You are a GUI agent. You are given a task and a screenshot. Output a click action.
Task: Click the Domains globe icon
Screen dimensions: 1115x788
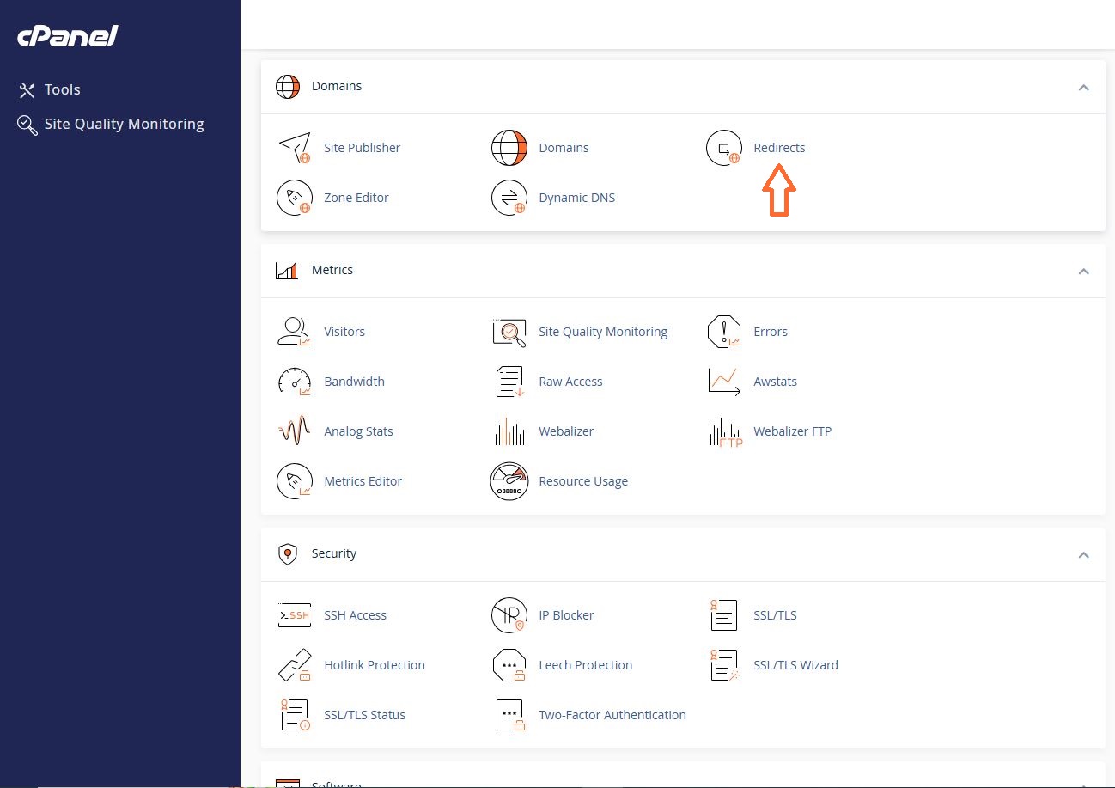coord(509,148)
